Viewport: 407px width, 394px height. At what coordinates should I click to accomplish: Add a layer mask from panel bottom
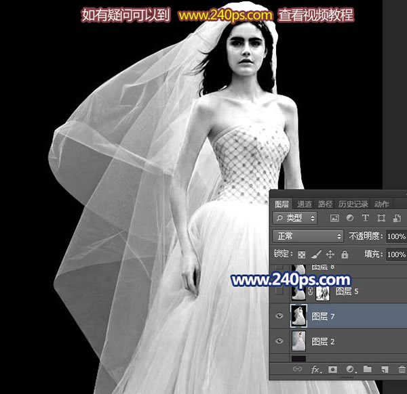tap(333, 370)
